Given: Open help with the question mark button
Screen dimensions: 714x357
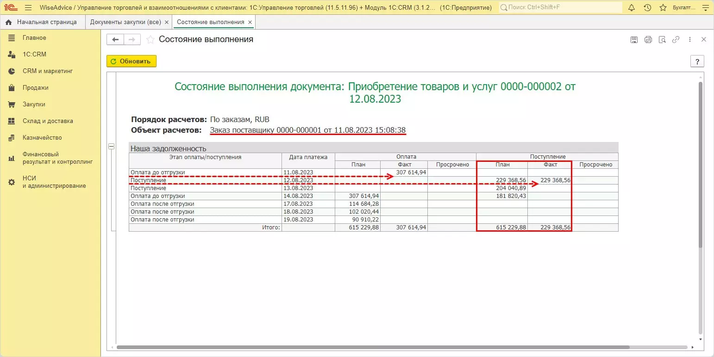Looking at the screenshot, I should pyautogui.click(x=697, y=61).
